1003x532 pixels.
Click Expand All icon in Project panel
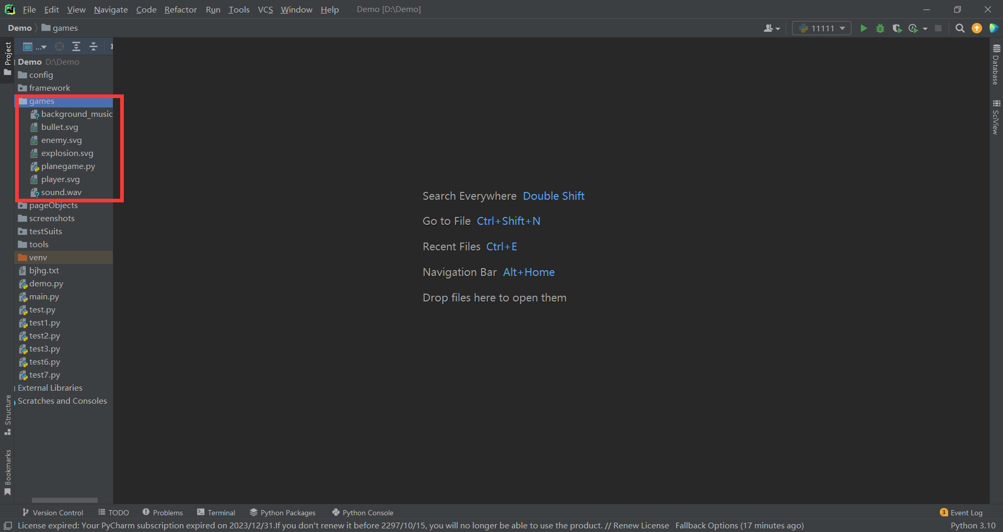(x=76, y=47)
